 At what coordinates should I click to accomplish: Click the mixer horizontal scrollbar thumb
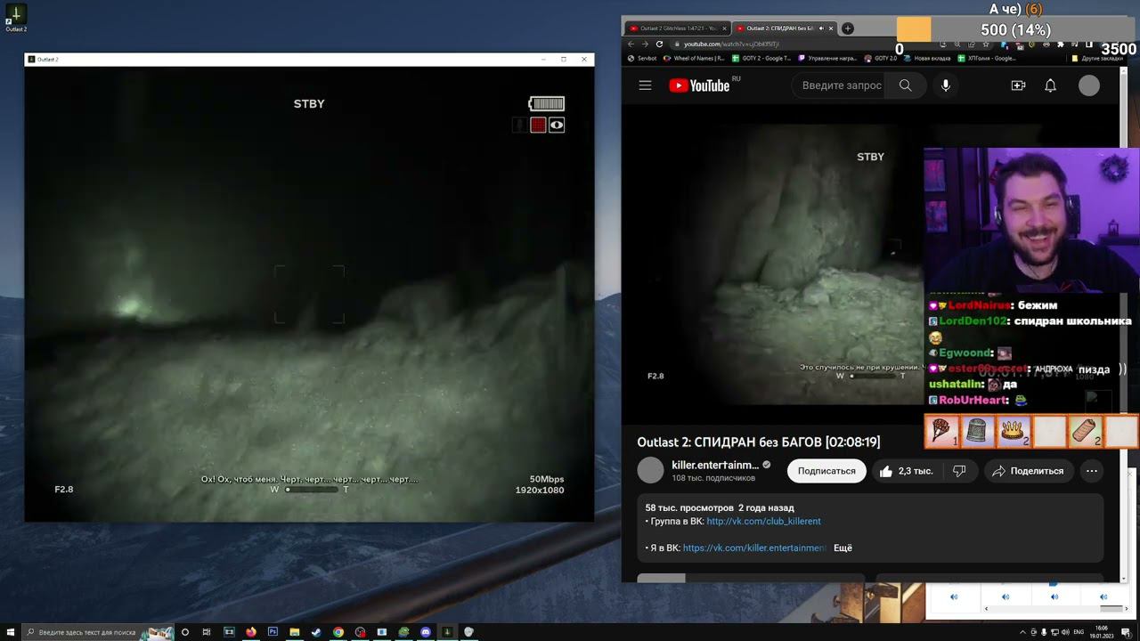pos(1111,609)
